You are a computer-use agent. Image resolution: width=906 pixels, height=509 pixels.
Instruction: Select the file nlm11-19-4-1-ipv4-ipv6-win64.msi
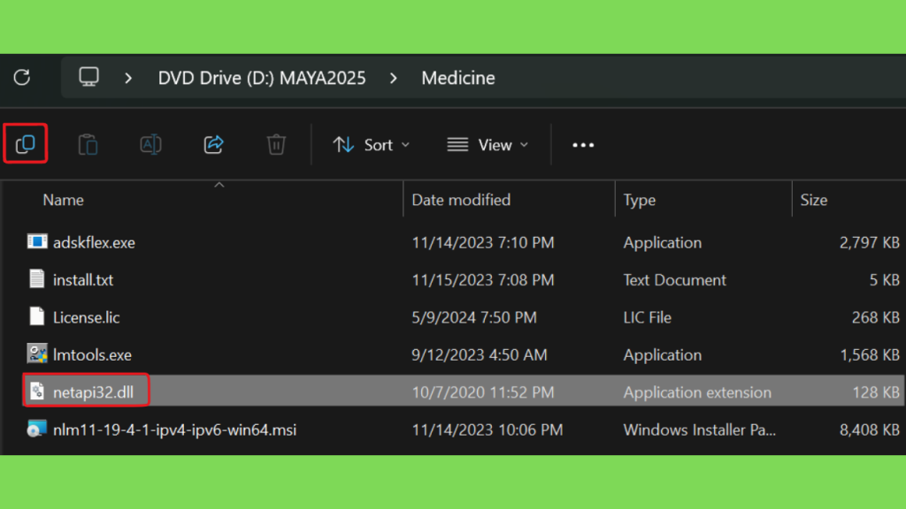click(175, 430)
